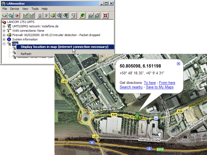Close the map coordinates info bubble

click(x=179, y=63)
